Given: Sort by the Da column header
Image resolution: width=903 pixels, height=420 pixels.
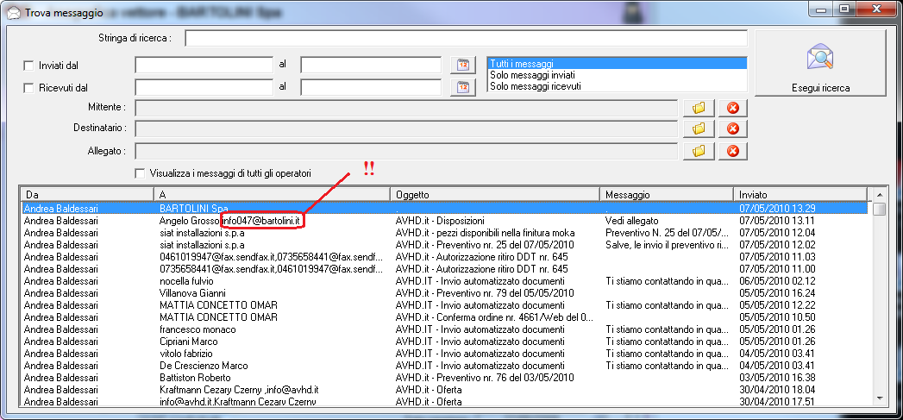Looking at the screenshot, I should coord(87,195).
